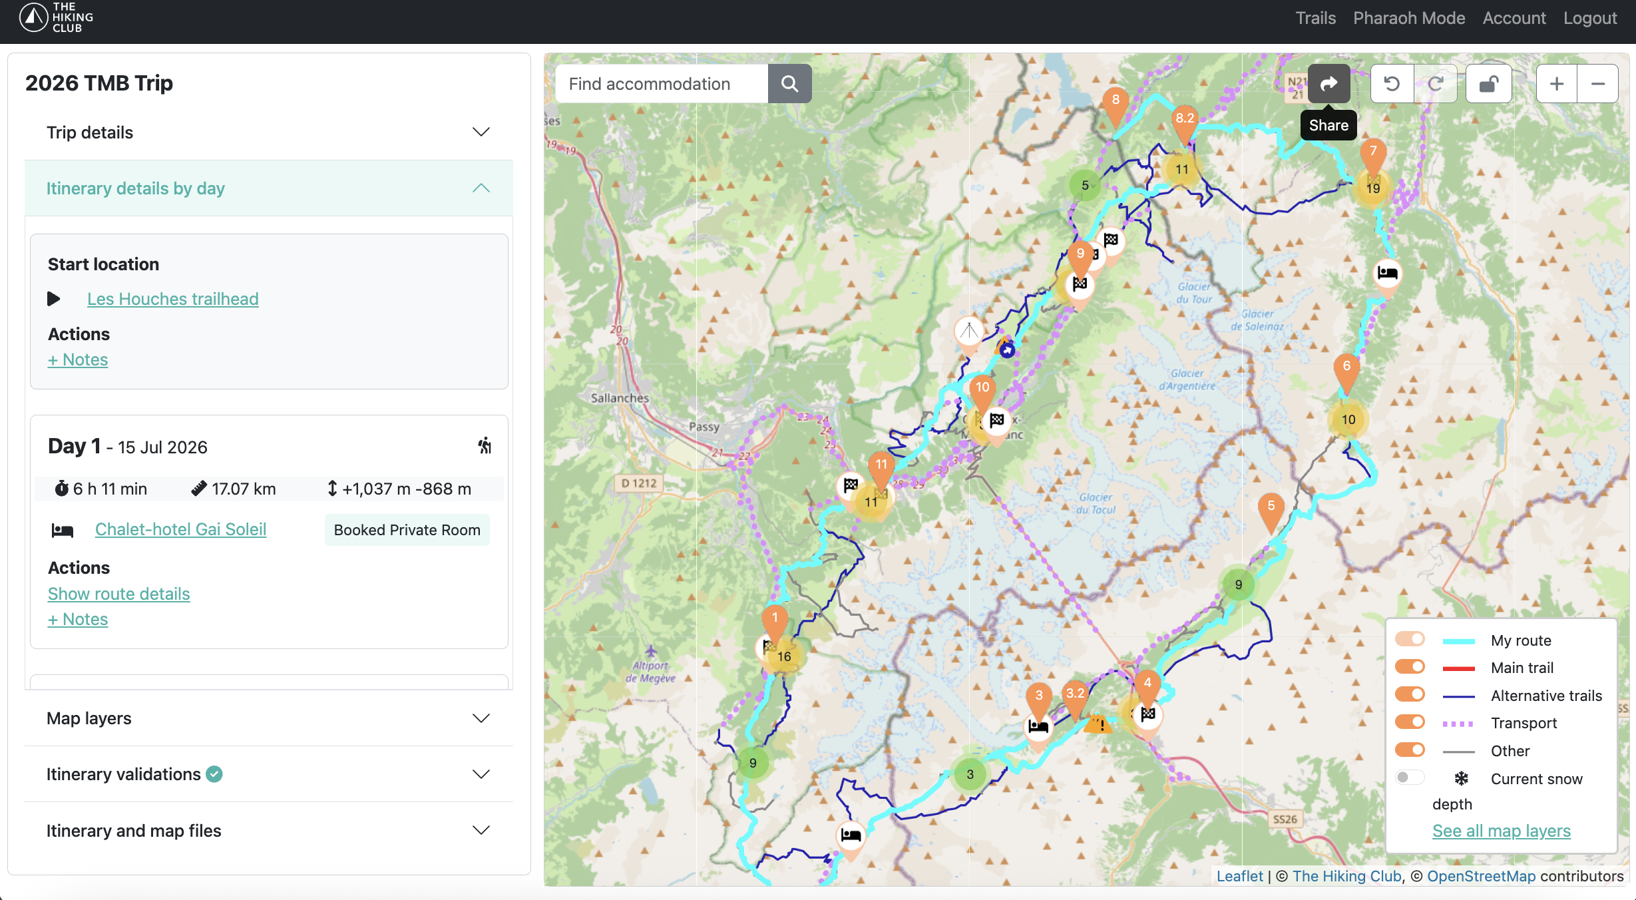Disable the Transport layer toggle
This screenshot has height=900, width=1636.
pos(1410,722)
